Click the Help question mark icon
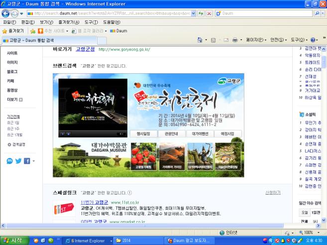The width and height of the screenshot is (327, 245). tap(313, 40)
